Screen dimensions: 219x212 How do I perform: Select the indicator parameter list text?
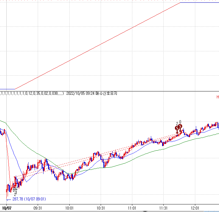32,94
